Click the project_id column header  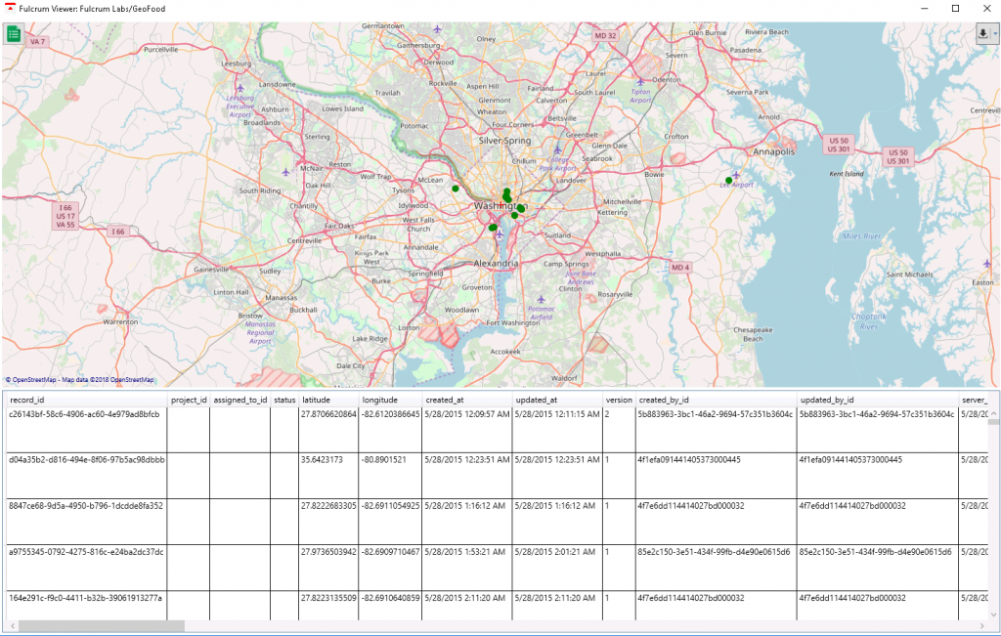click(189, 400)
